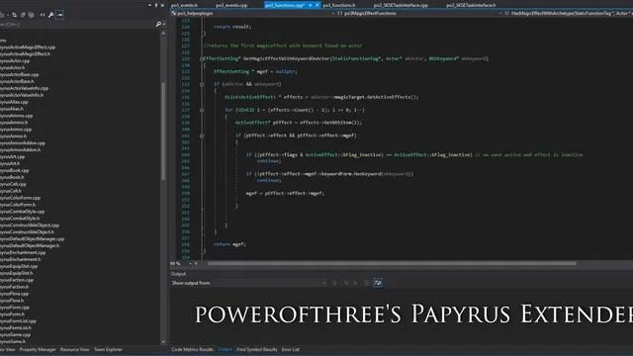This screenshot has width=633, height=356.
Task: Open PapyrusConstructibleObject.cpp file
Action: coord(30,225)
